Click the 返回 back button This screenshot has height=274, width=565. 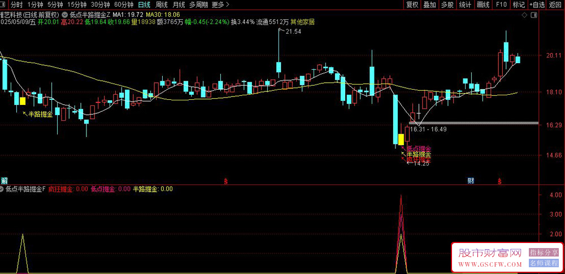point(556,5)
